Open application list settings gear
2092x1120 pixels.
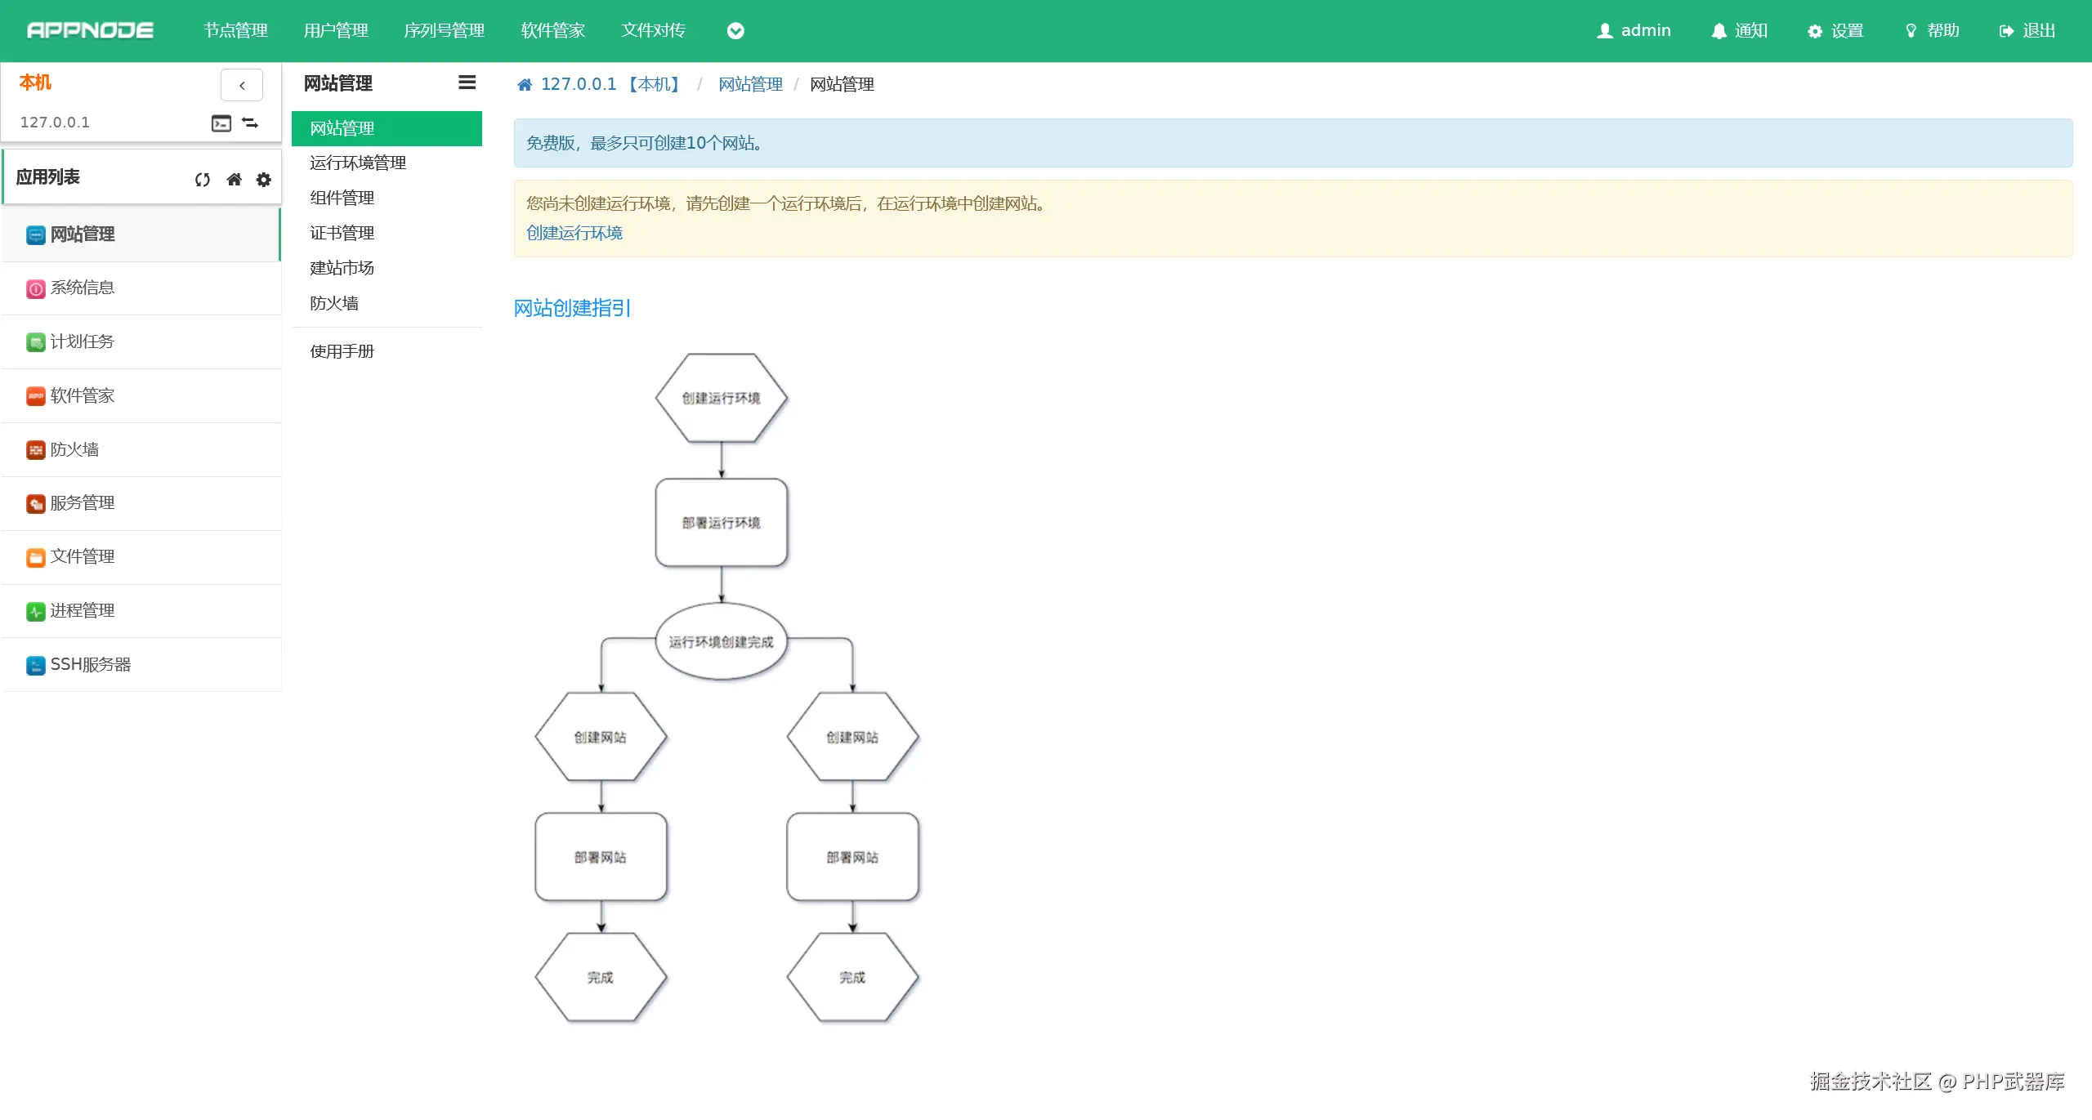[x=263, y=179]
